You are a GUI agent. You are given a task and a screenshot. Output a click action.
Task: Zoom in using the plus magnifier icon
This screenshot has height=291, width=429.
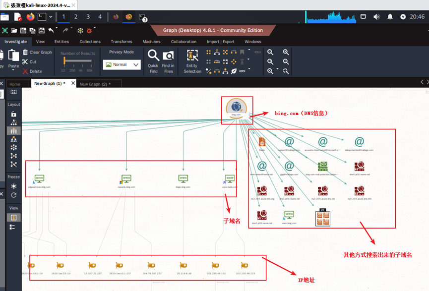click(x=286, y=52)
